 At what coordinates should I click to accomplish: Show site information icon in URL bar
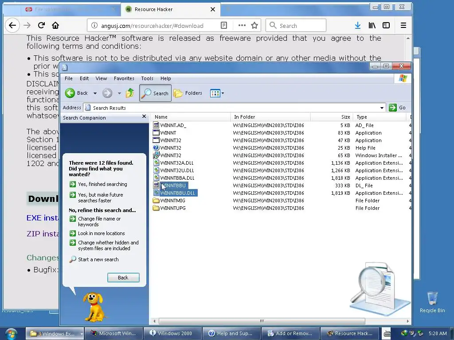coord(94,25)
